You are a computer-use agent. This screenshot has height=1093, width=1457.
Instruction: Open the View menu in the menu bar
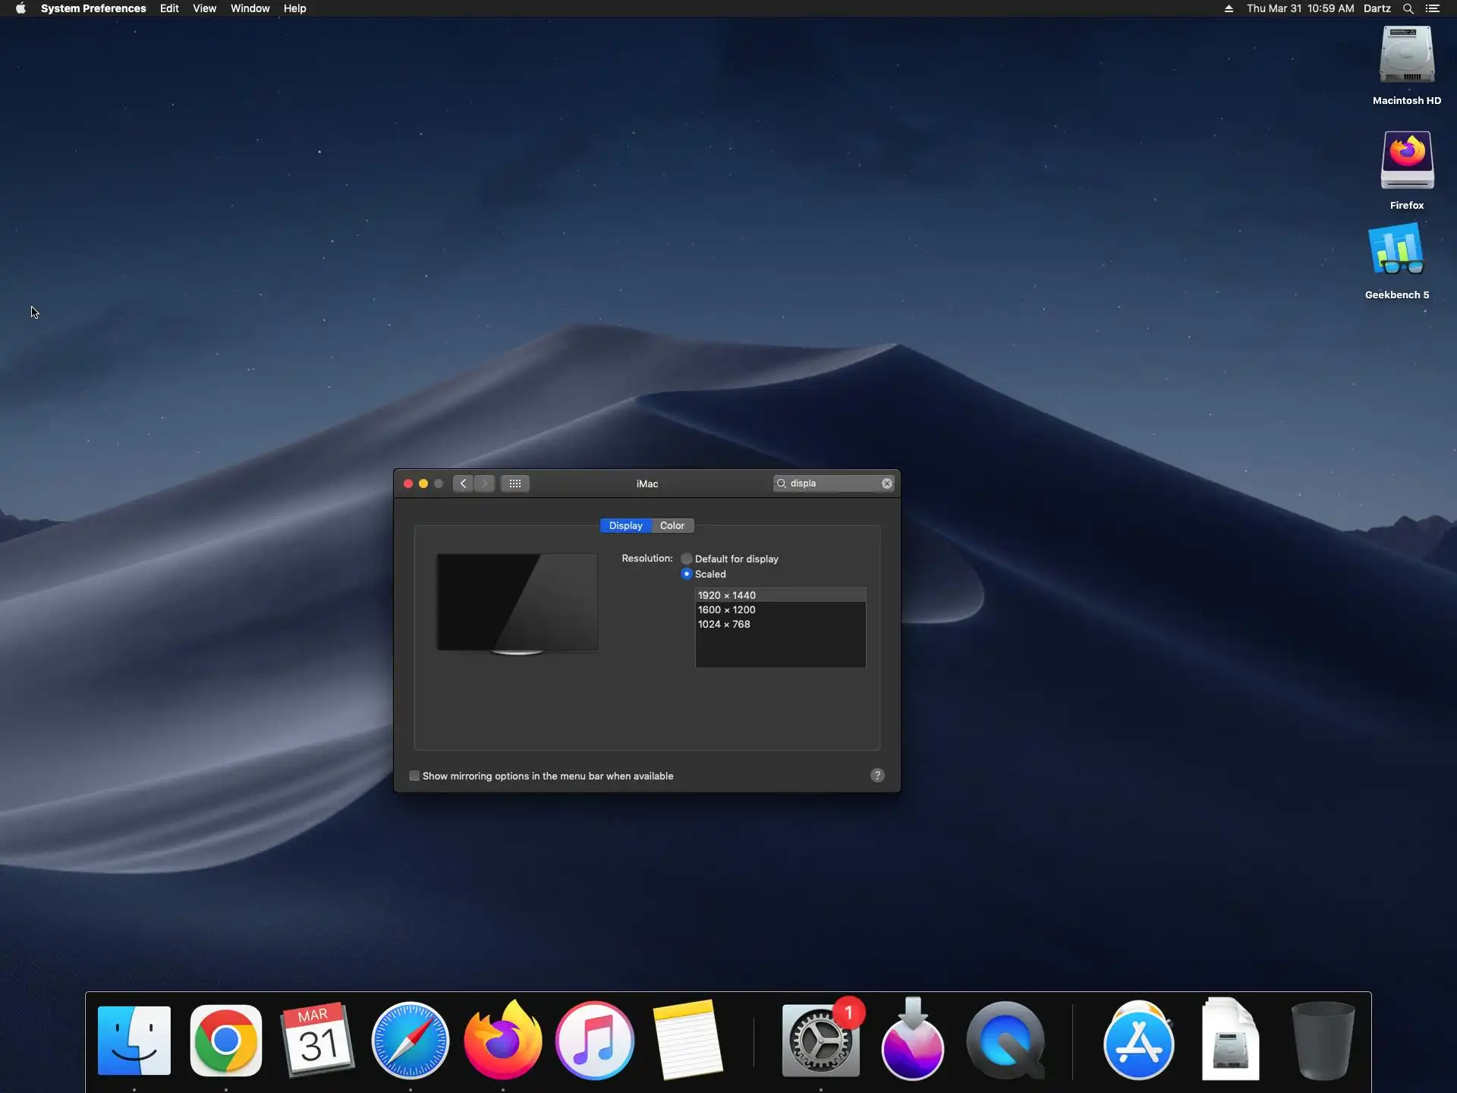pyautogui.click(x=204, y=8)
